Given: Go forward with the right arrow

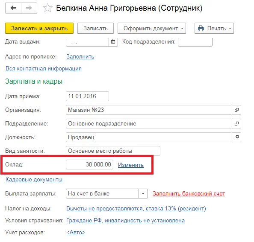Looking at the screenshot, I should pyautogui.click(x=29, y=8).
